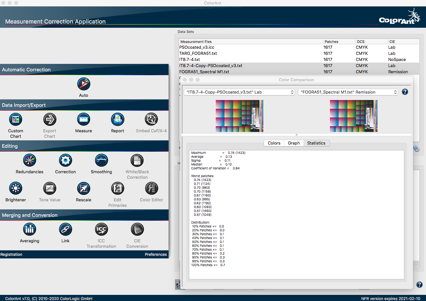Launch the Averaging tool
This screenshot has width=426, height=301.
[29, 229]
